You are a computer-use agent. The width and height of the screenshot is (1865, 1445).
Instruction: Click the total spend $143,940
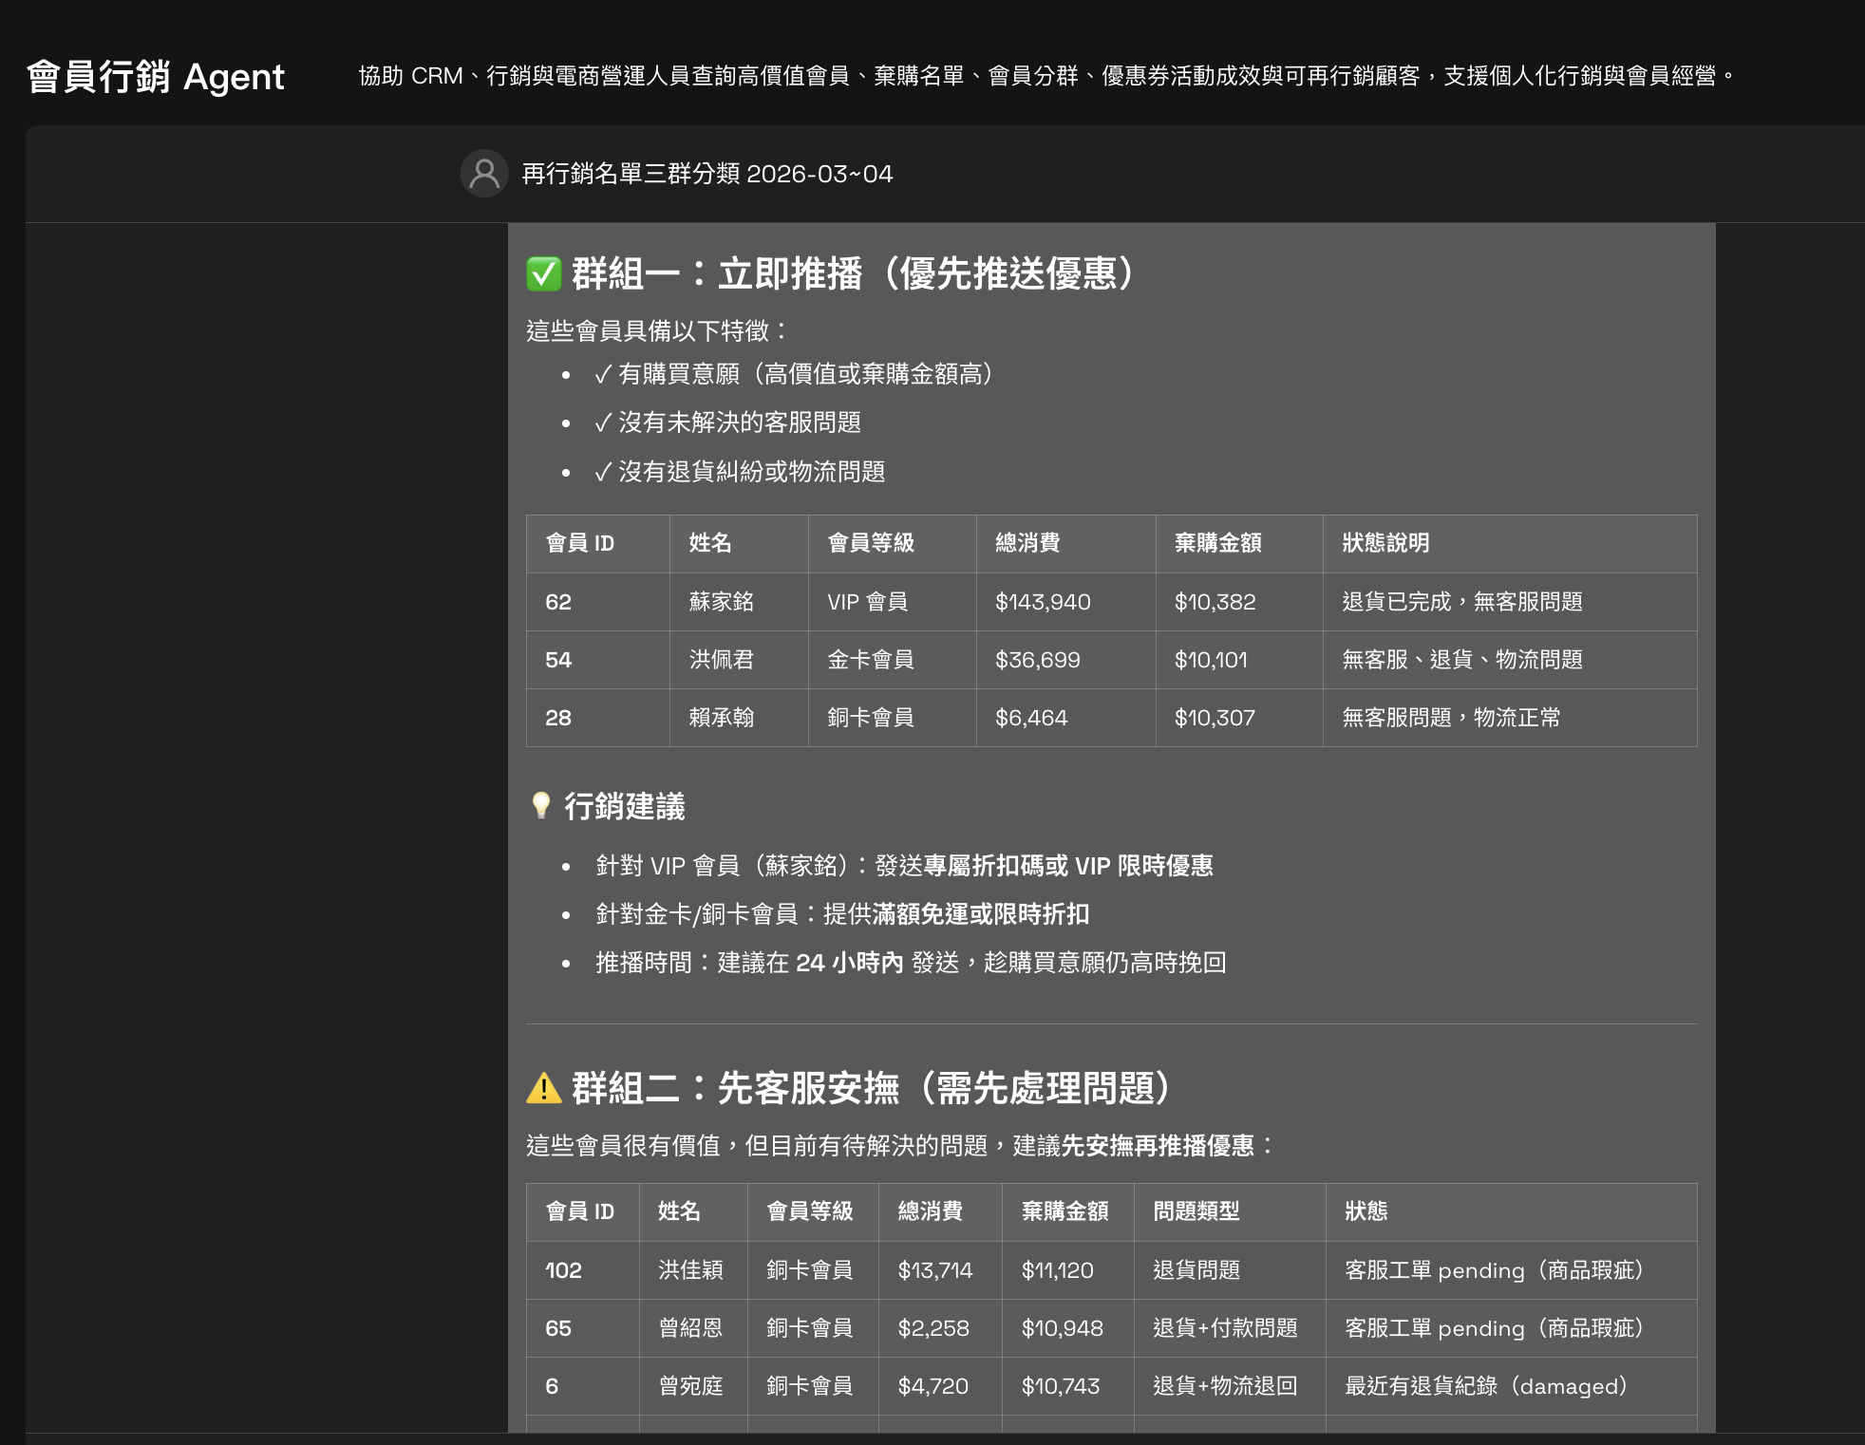pyautogui.click(x=1043, y=602)
